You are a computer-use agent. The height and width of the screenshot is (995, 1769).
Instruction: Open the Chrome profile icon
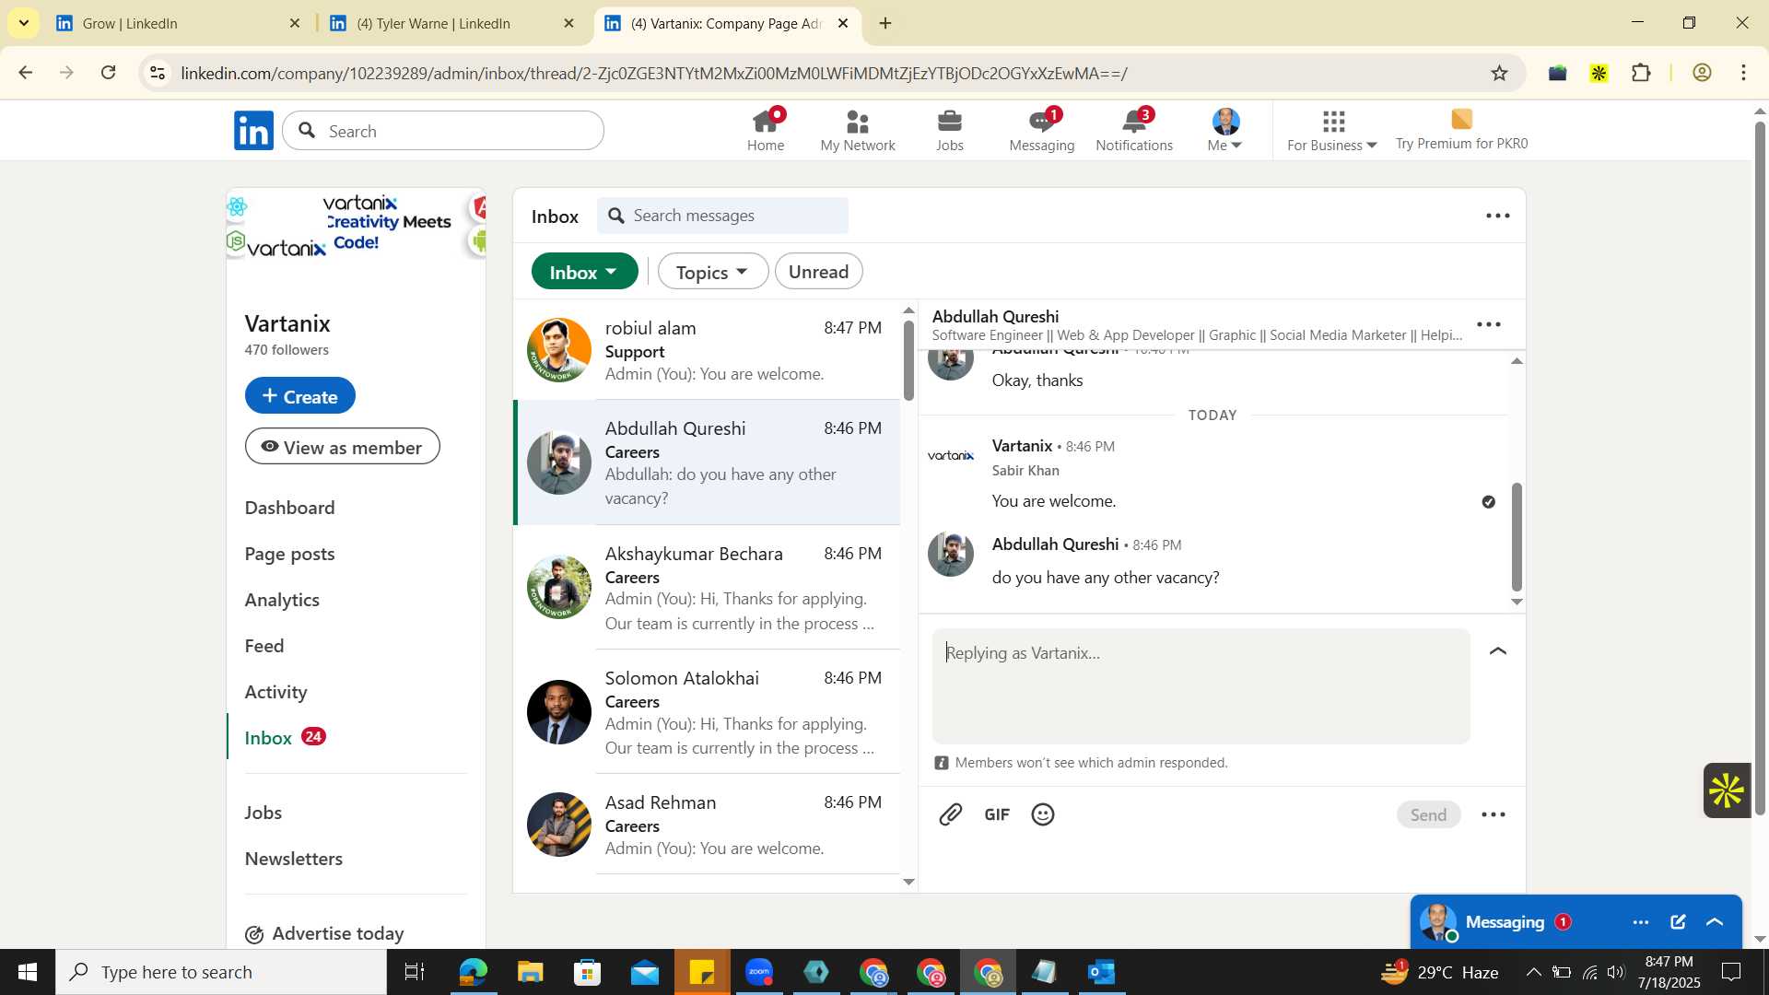tap(1702, 73)
